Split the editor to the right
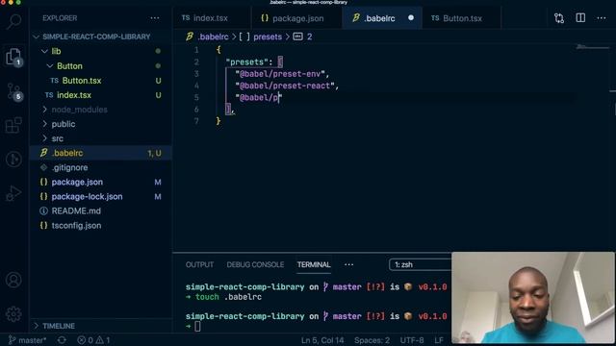 580,18
